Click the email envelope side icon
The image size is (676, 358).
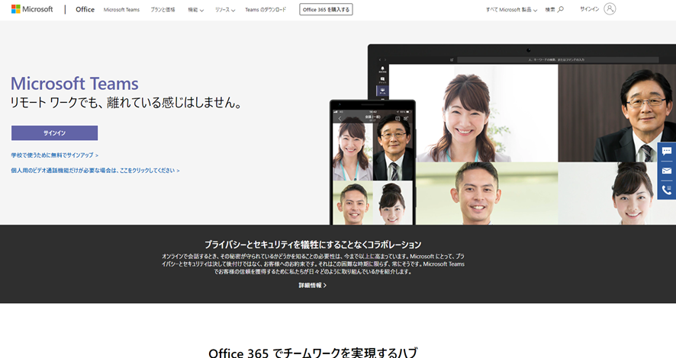667,171
